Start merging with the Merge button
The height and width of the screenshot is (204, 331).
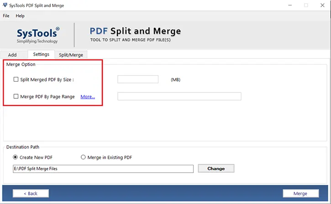(300, 194)
